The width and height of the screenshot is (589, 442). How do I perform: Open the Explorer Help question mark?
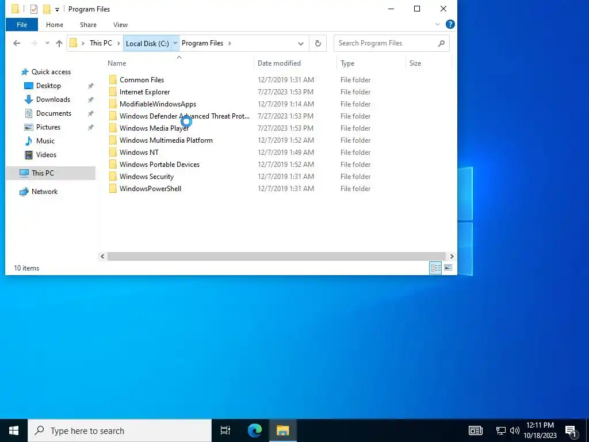coord(450,24)
